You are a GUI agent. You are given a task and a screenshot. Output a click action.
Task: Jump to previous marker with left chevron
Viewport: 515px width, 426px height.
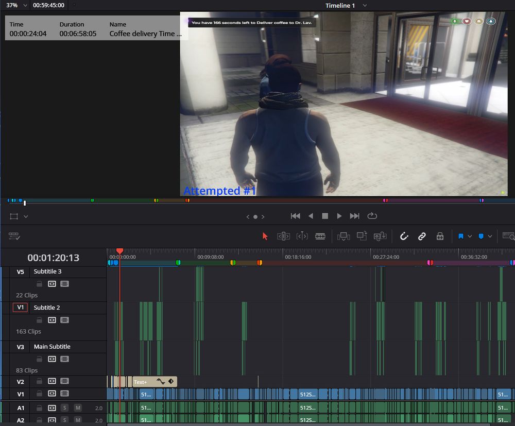click(248, 217)
